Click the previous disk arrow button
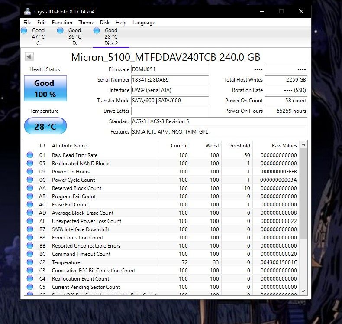This screenshot has height=324, width=342. point(29,57)
